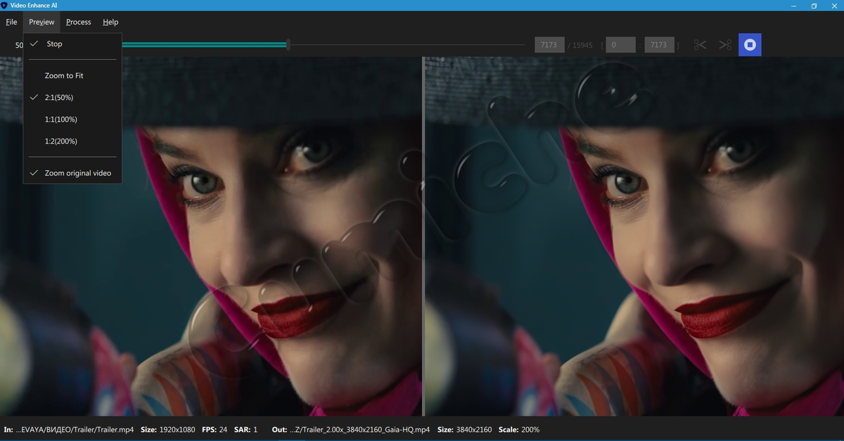
Task: Minimize the Video Enhance AI window
Action: click(795, 6)
